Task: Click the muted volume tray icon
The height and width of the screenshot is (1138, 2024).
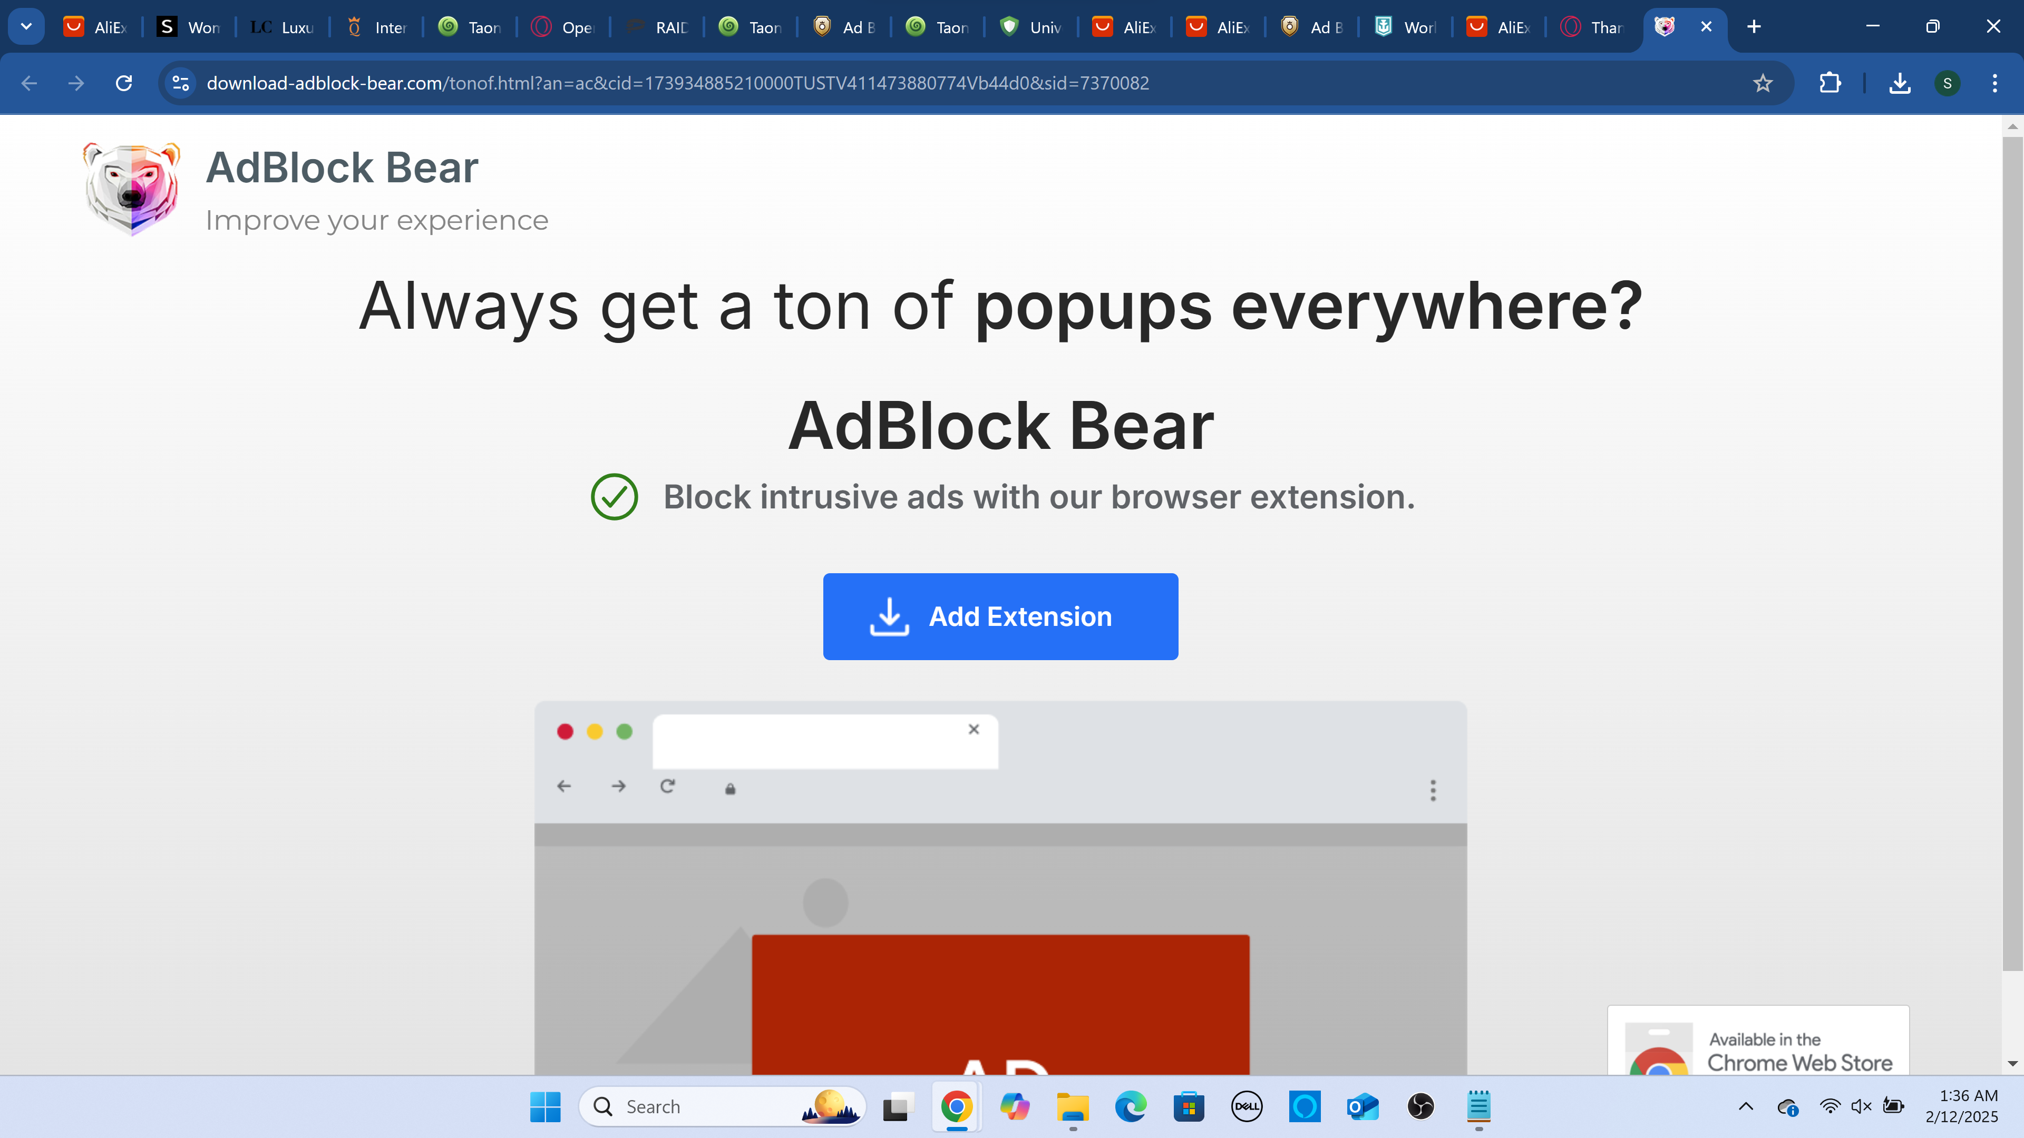Action: pos(1861,1106)
